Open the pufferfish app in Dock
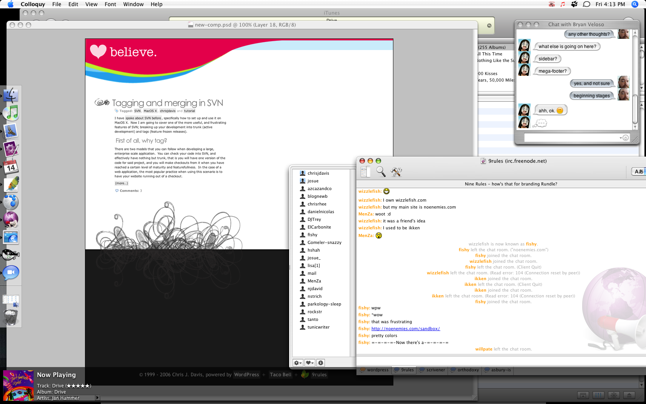Viewport: 646px width, 404px height. coord(11,255)
